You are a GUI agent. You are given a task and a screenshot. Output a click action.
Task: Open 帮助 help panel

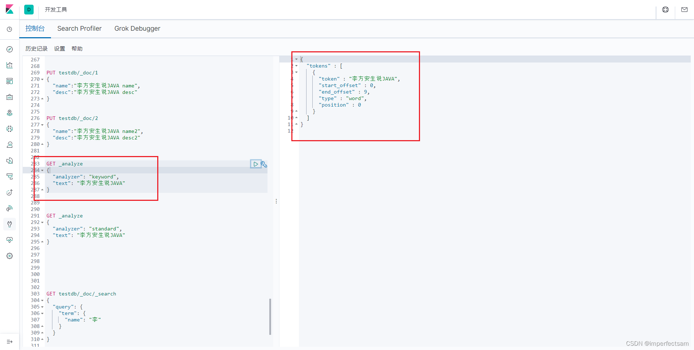[x=77, y=49]
